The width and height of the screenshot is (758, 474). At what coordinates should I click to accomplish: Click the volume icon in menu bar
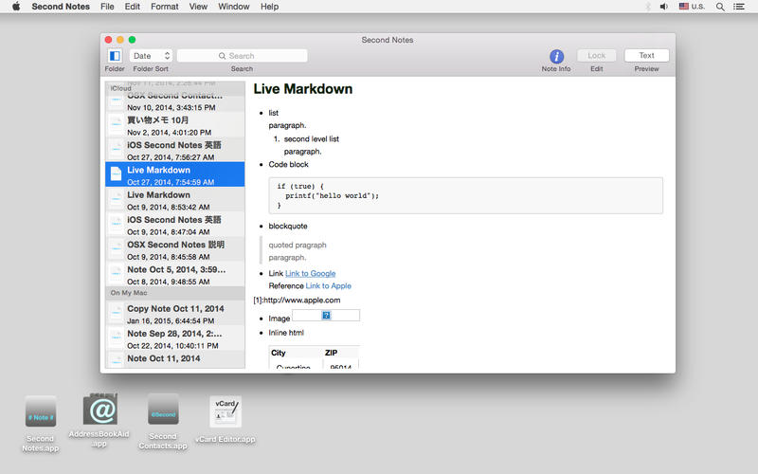click(x=663, y=7)
